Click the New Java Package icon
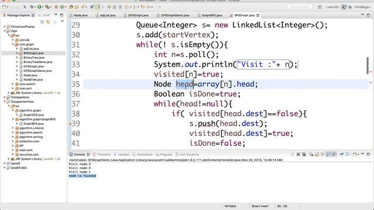The image size is (374, 210). (57, 7)
